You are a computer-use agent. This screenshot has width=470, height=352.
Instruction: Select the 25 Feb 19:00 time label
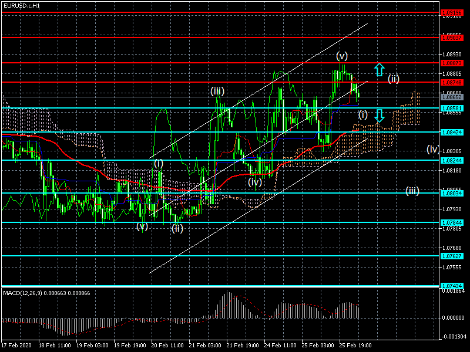(x=355, y=345)
